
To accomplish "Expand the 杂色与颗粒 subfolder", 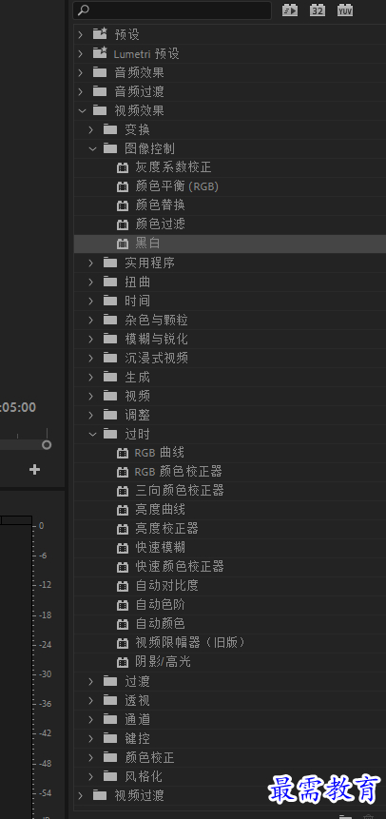I will tap(91, 320).
